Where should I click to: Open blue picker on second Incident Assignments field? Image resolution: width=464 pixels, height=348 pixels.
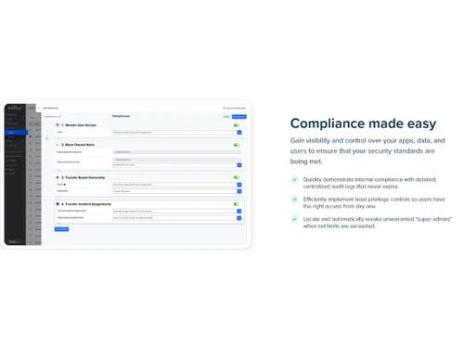pos(239,218)
